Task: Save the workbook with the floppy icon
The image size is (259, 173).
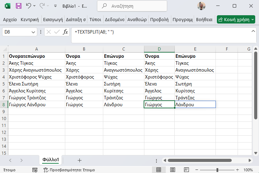Action: 19,6
